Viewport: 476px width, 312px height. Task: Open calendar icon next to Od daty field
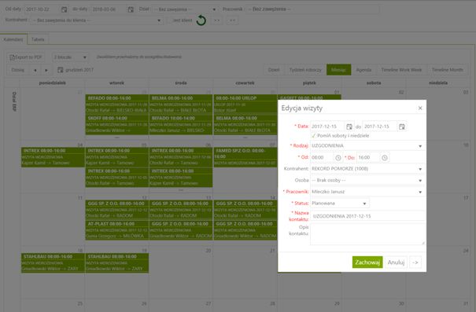(64, 9)
